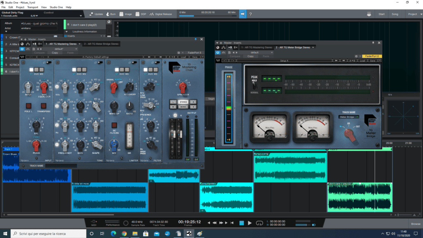This screenshot has height=238, width=423.
Task: Click Copy in Mastering Stereo plugin header
Action: (x=55, y=53)
